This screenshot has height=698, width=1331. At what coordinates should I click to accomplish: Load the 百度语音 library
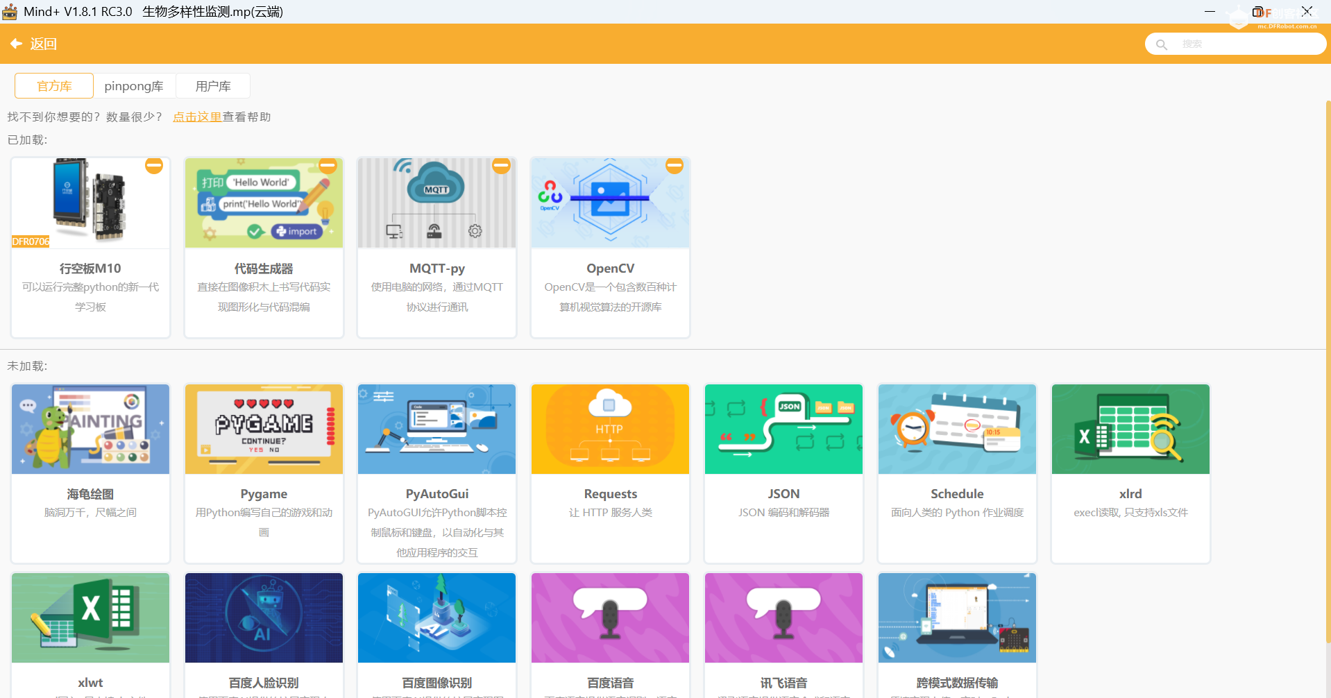click(x=611, y=635)
